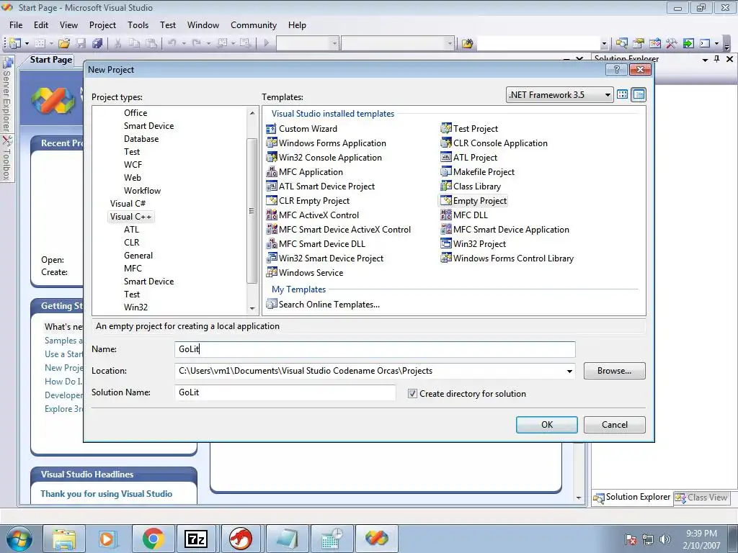Select General under Visual C++
The height and width of the screenshot is (553, 738).
(138, 256)
